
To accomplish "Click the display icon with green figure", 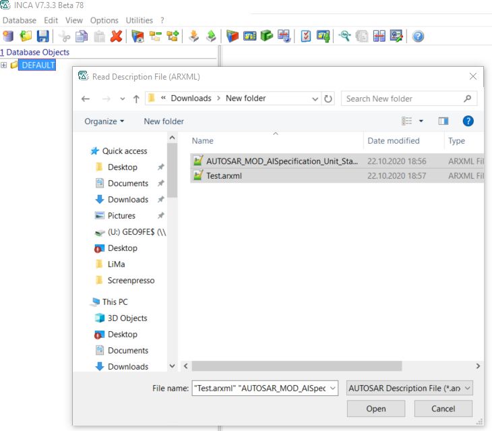I will (x=324, y=36).
